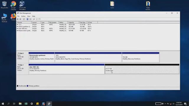The image size is (189, 106).
Task: Select the 415.77 GB Unallocated space block
Action: [142, 69]
